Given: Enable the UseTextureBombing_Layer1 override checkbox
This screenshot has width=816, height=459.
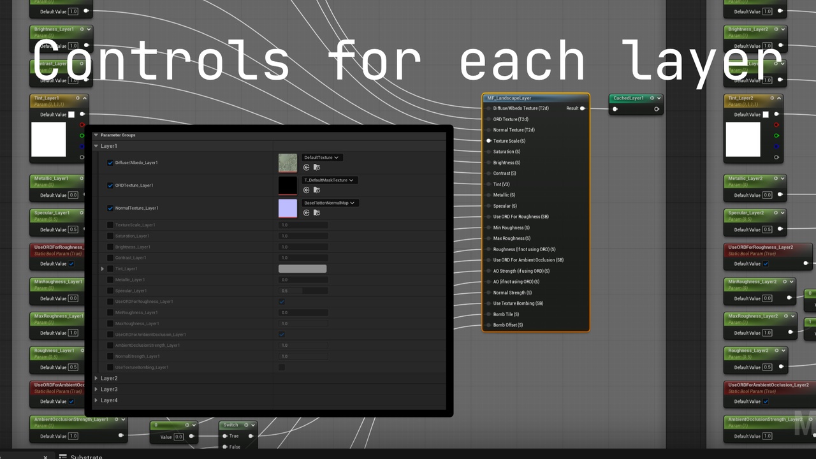Looking at the screenshot, I should tap(110, 367).
